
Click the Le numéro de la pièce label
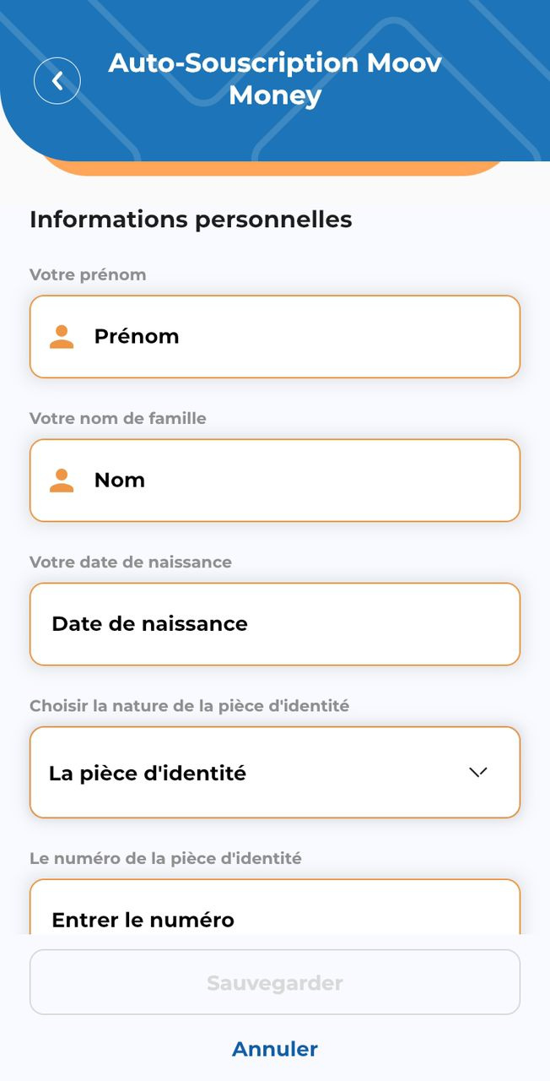(x=165, y=858)
